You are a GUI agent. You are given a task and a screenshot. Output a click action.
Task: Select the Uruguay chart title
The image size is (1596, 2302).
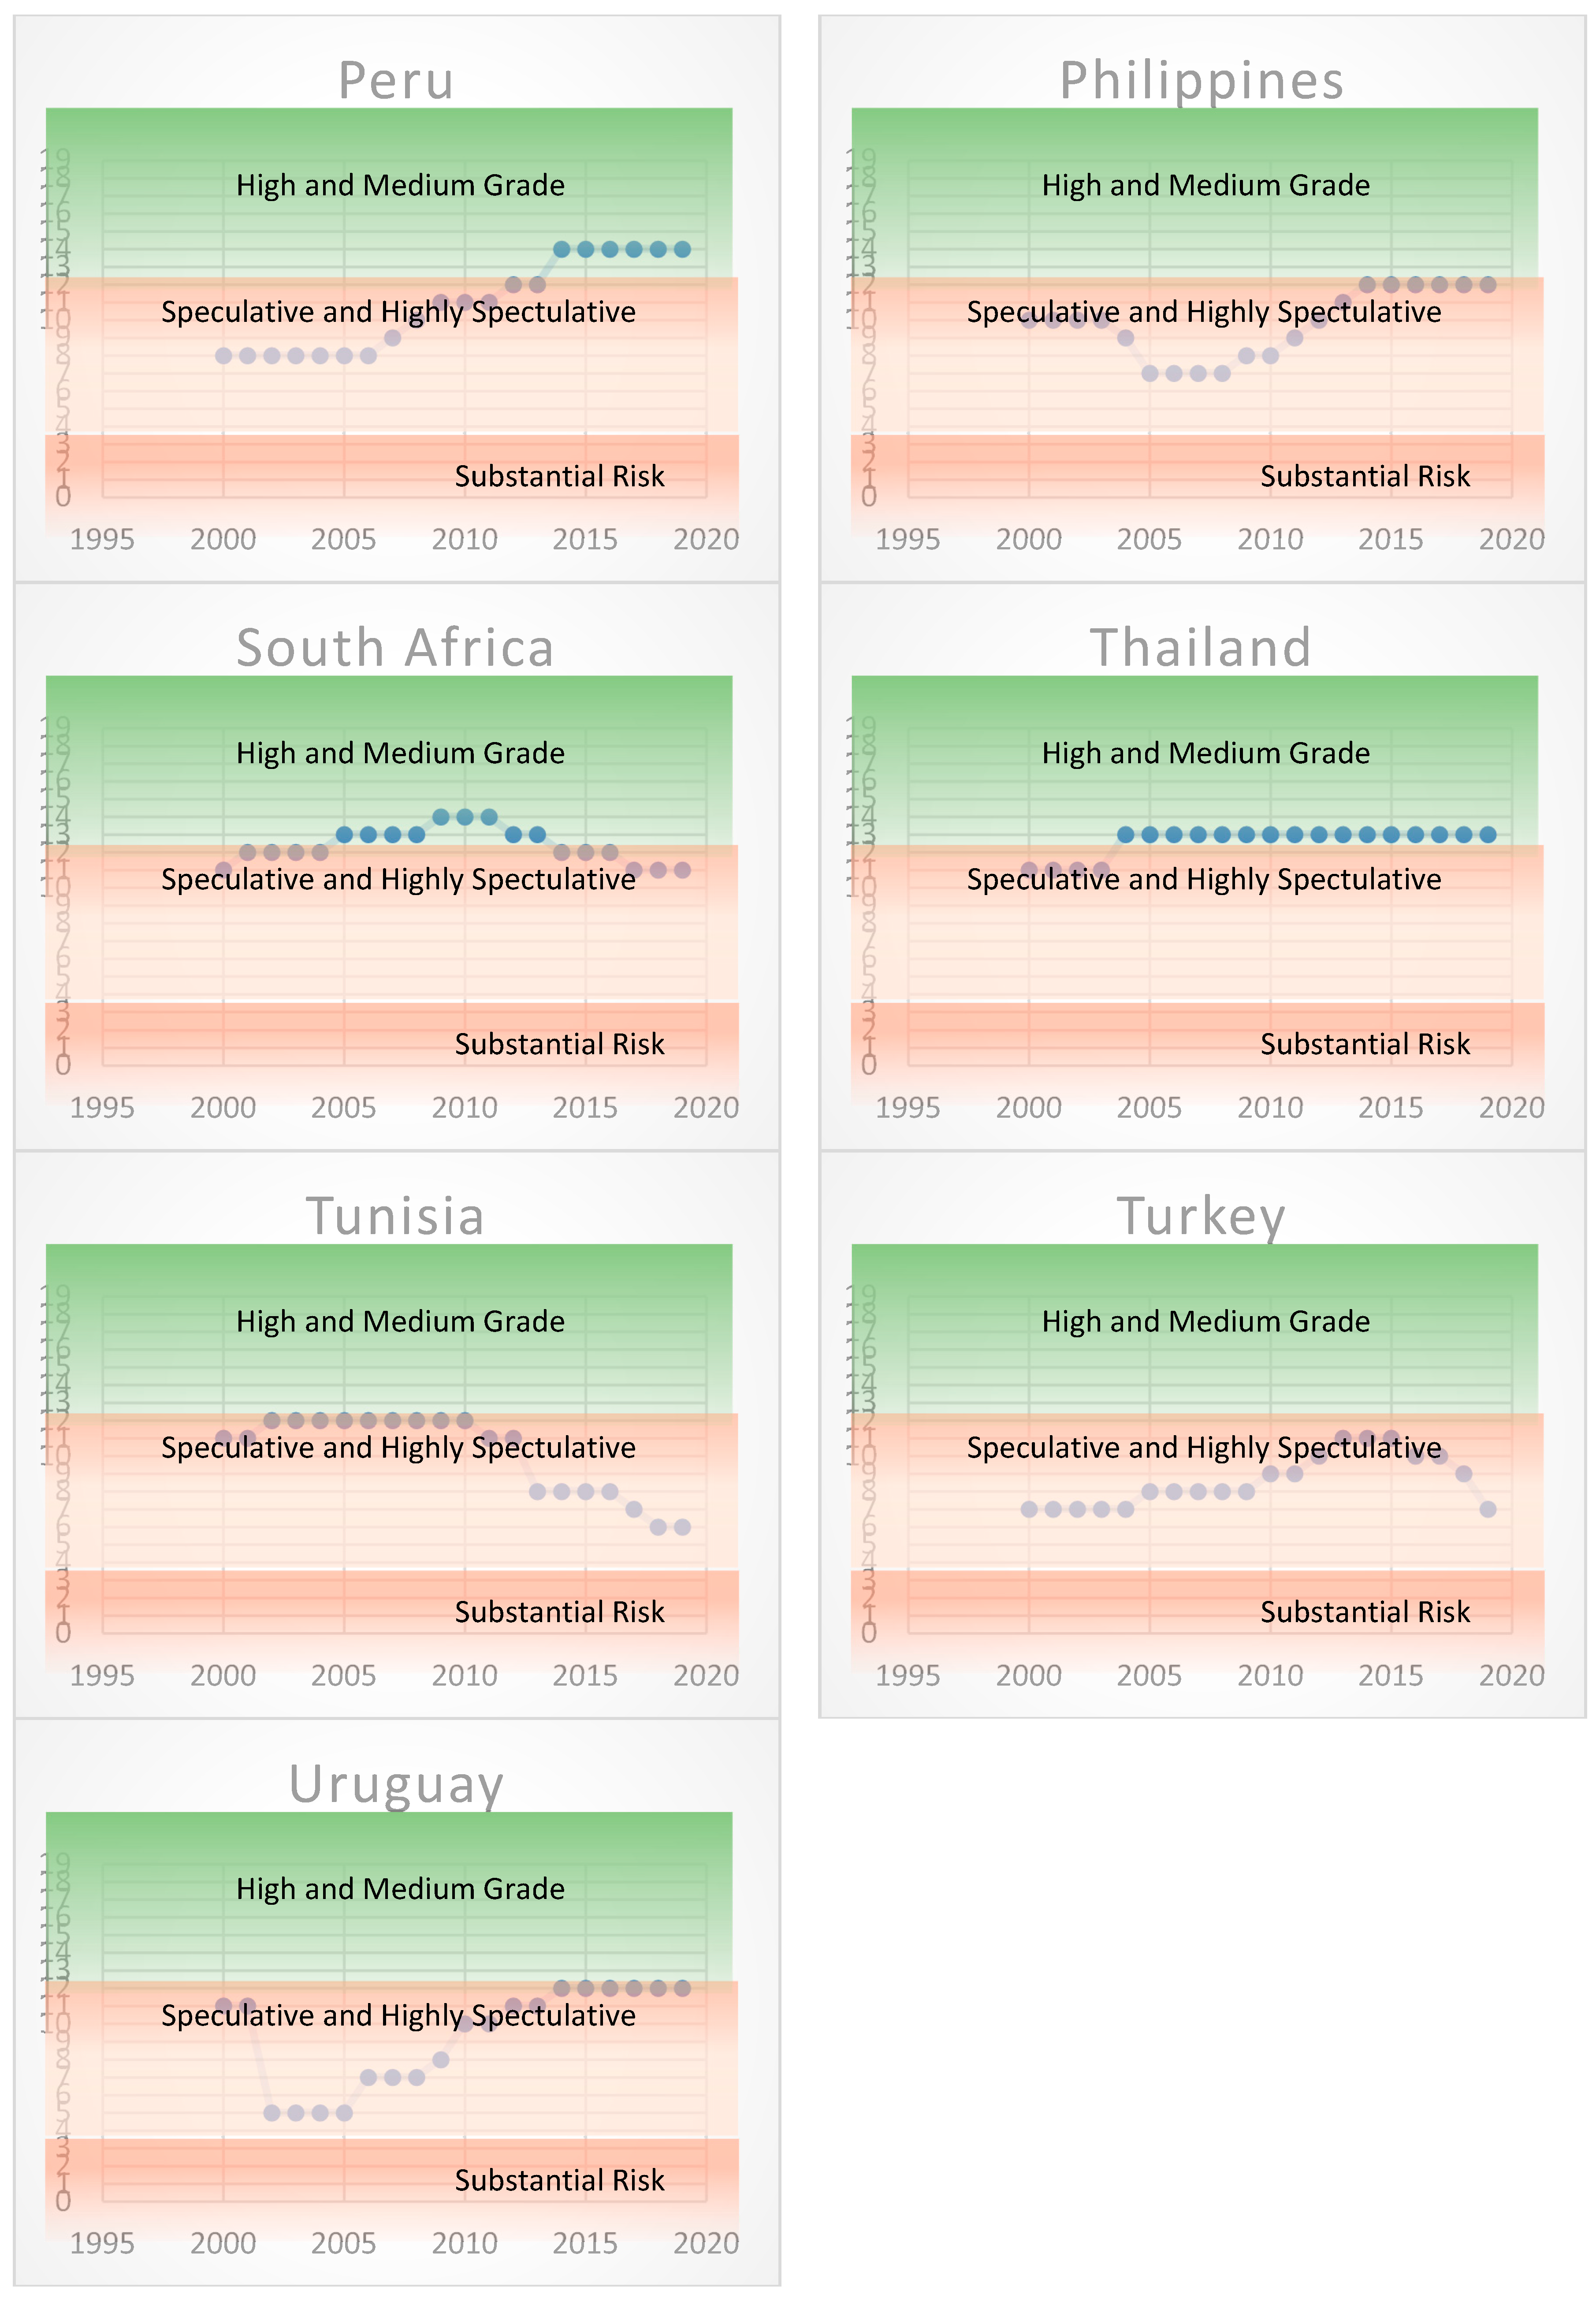point(395,1784)
